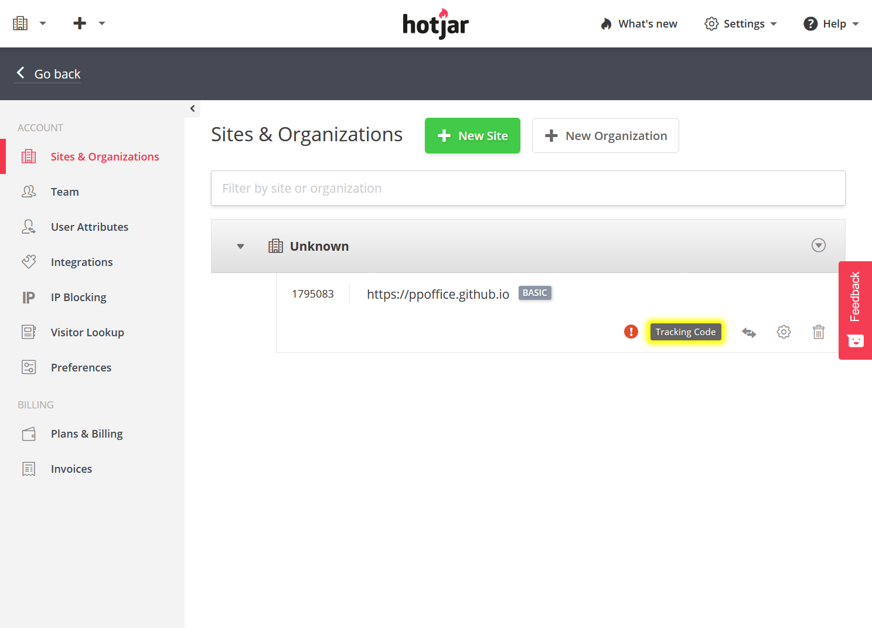Viewport: 872px width, 628px height.
Task: Focus the filter by site or organization field
Action: coord(528,188)
